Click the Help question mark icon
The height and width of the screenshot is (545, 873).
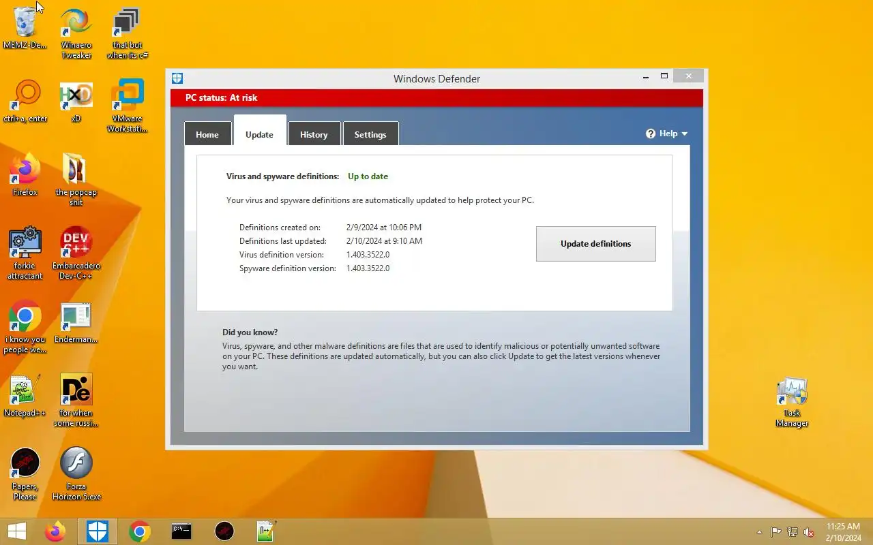pyautogui.click(x=651, y=134)
